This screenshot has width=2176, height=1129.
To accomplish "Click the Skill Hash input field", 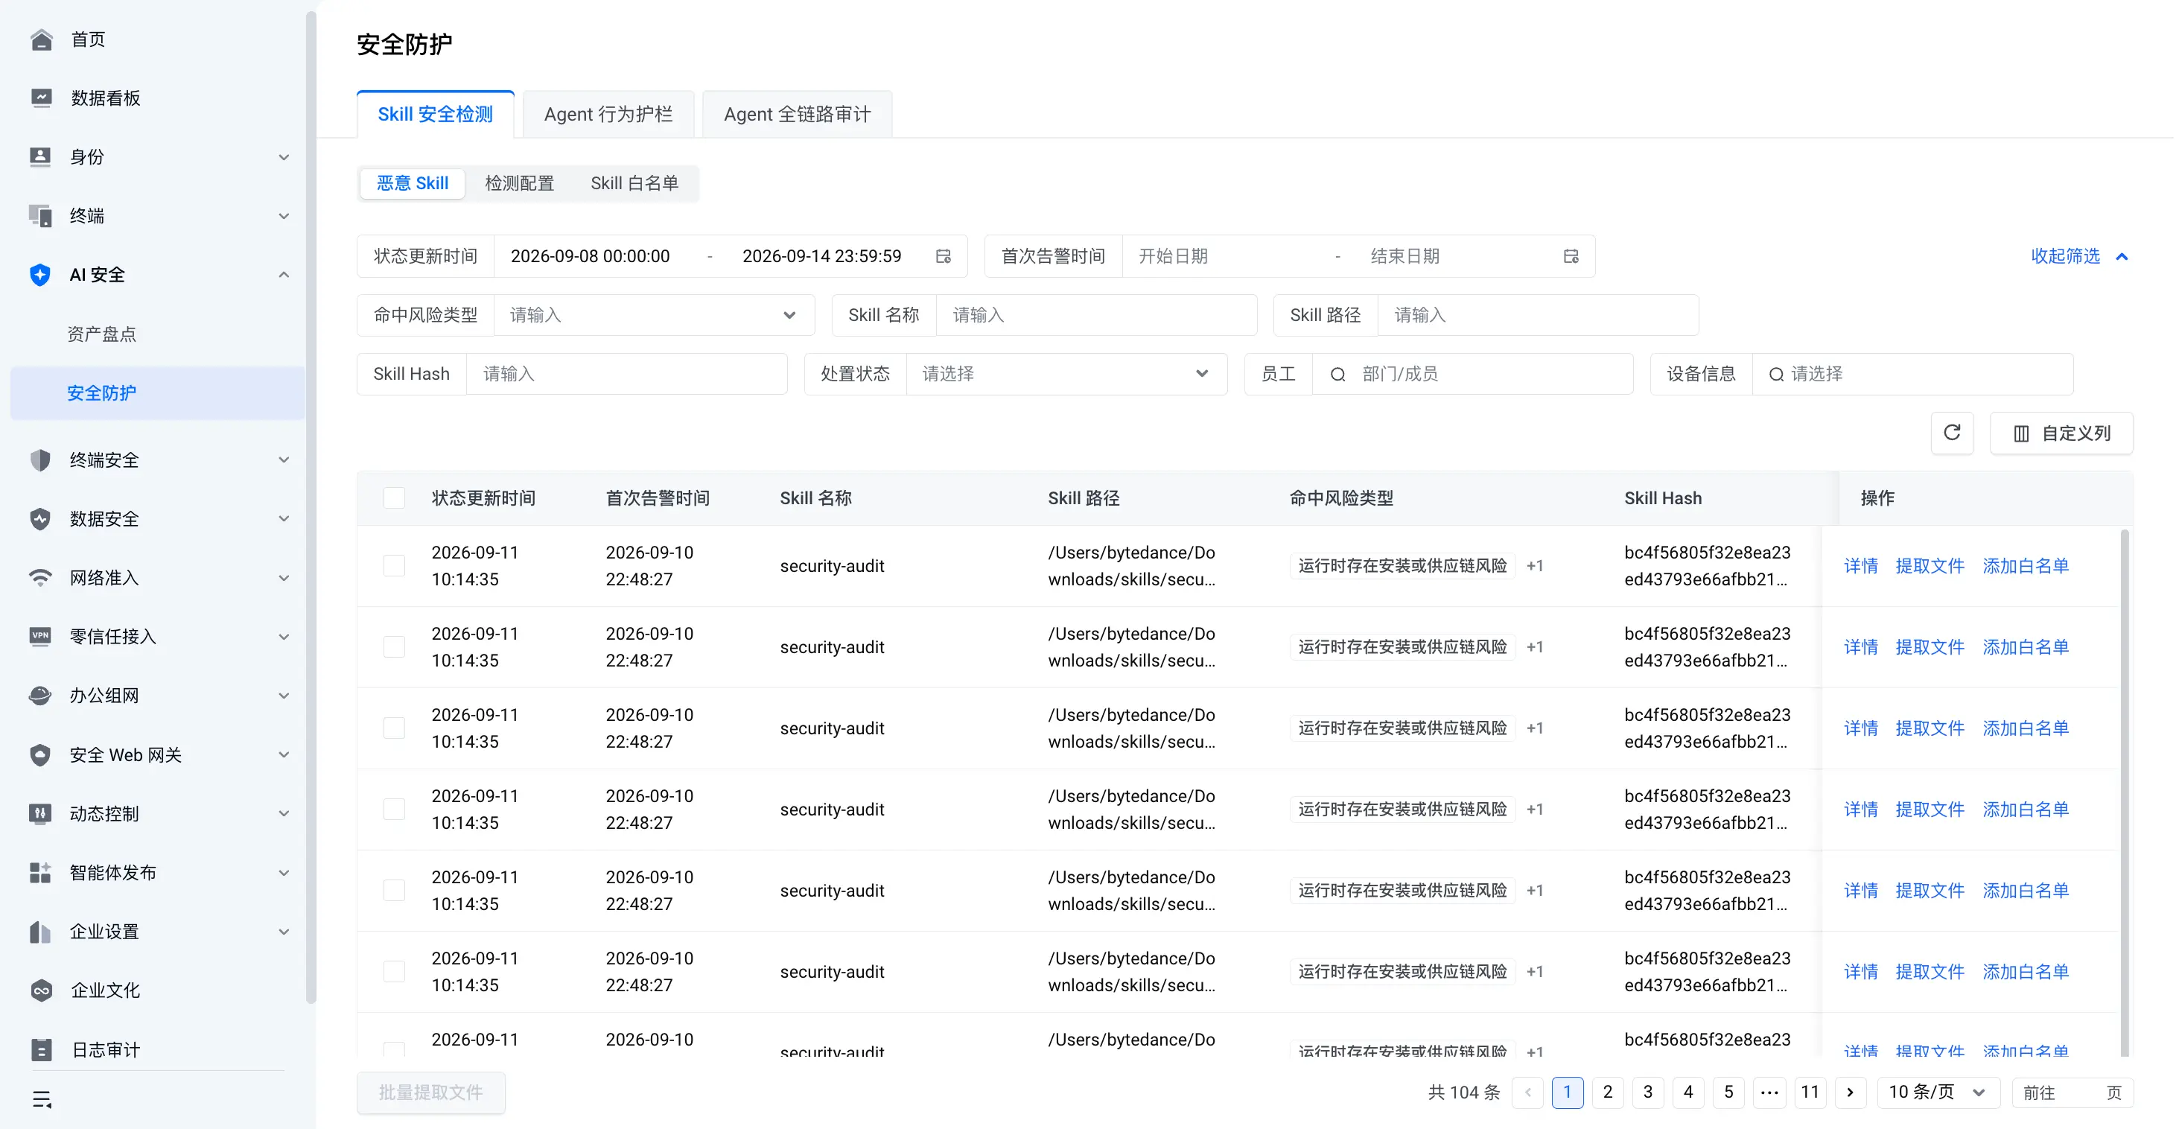I will 627,374.
